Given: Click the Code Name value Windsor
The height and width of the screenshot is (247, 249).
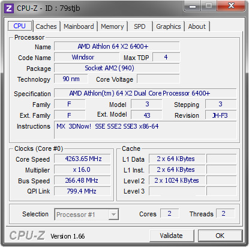Looking at the screenshot, I should point(87,57).
